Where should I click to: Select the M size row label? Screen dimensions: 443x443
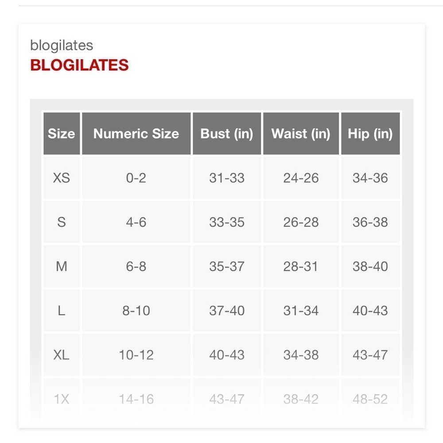[x=62, y=266]
